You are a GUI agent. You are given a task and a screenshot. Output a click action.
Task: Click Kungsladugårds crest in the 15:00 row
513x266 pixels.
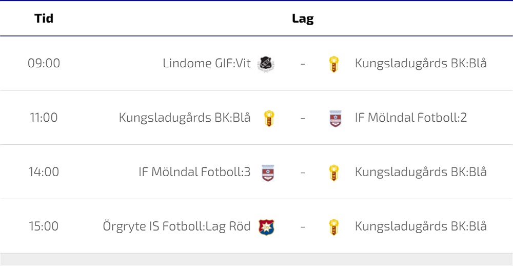coord(334,227)
